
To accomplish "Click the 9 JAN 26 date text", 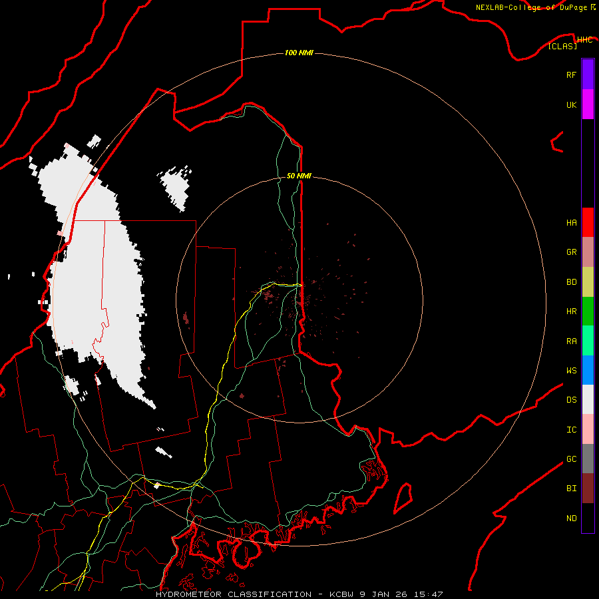I will coord(385,594).
